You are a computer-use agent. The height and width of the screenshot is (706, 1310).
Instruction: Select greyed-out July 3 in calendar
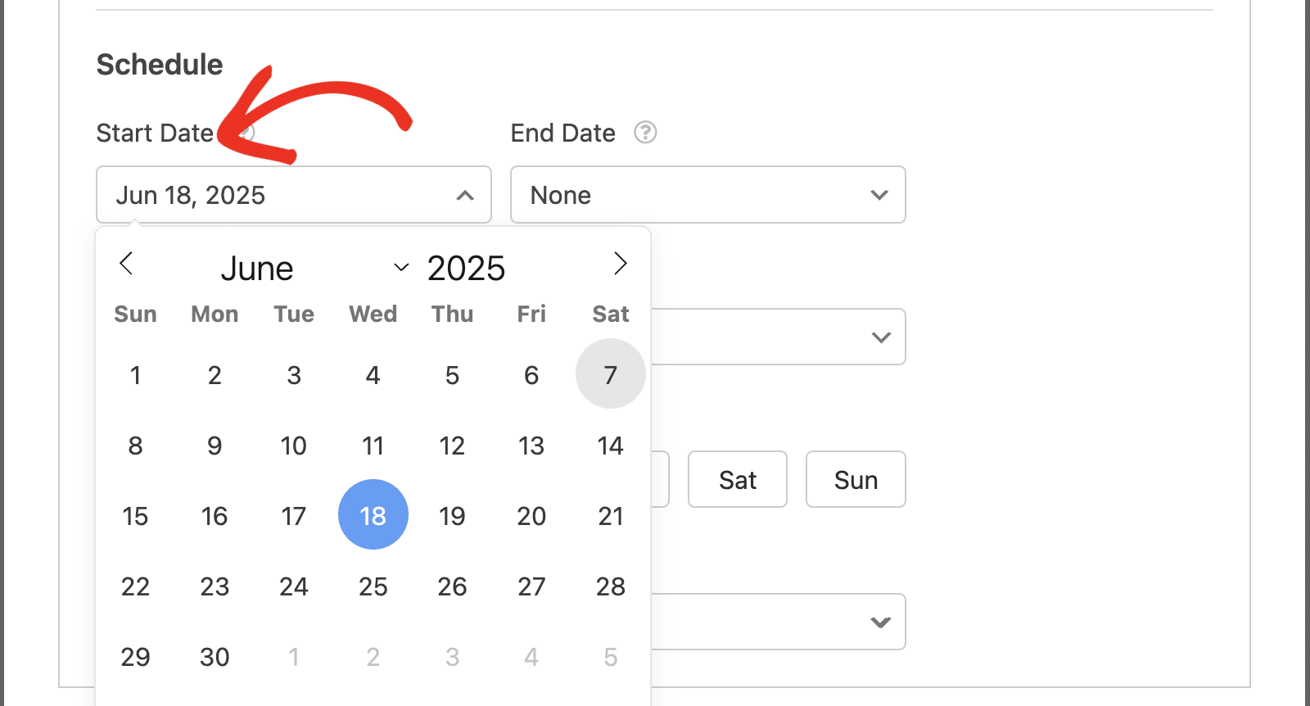pyautogui.click(x=452, y=656)
